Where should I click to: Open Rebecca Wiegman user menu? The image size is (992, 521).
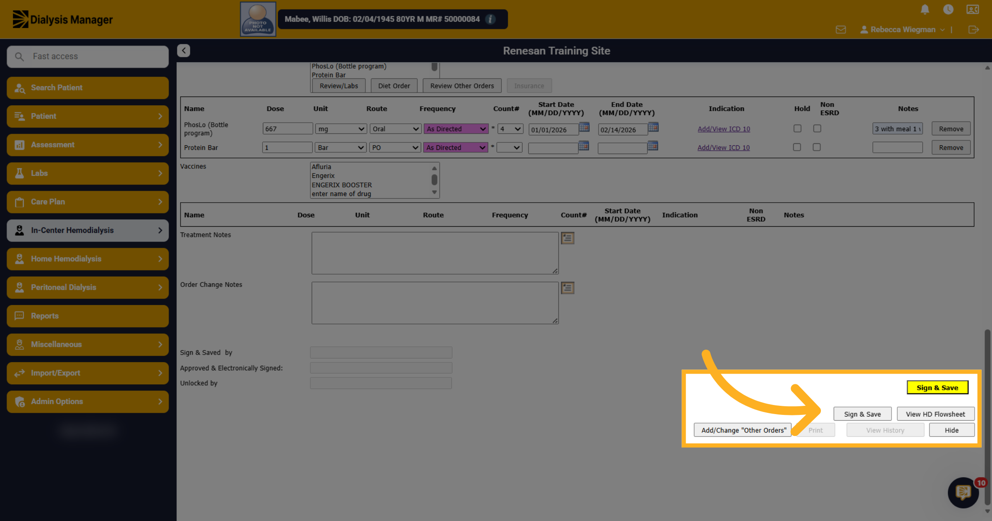coord(902,30)
